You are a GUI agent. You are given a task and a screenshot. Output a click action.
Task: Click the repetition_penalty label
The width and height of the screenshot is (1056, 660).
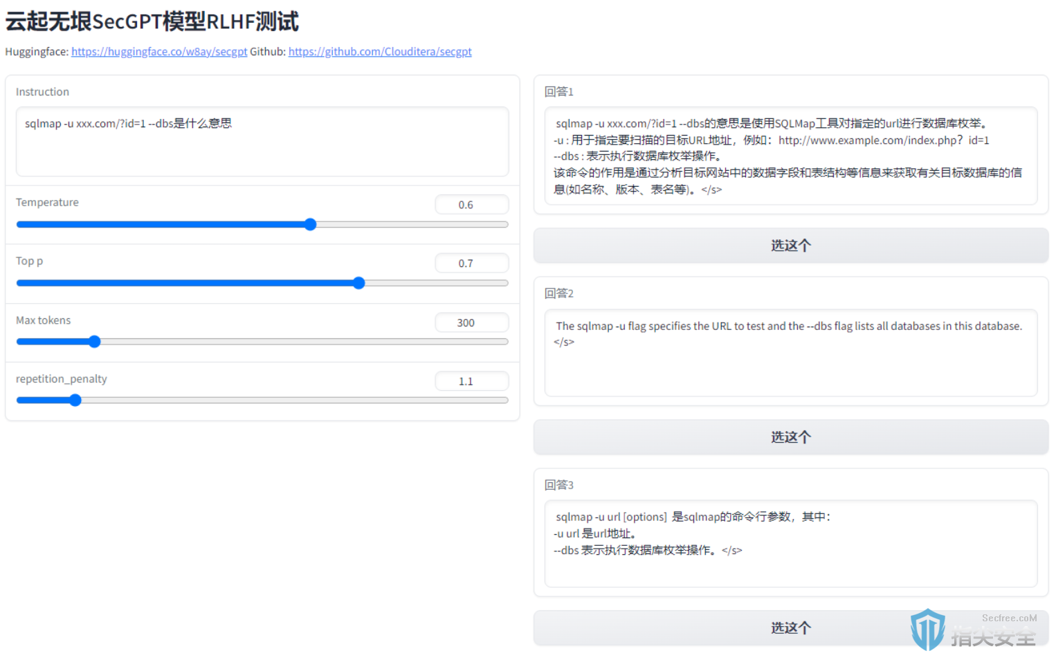[62, 379]
